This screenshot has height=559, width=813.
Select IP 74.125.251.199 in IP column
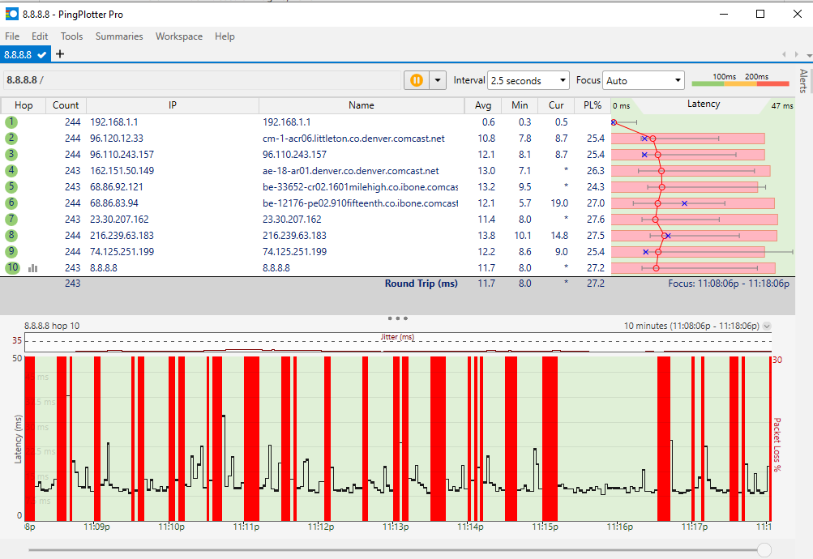(122, 252)
